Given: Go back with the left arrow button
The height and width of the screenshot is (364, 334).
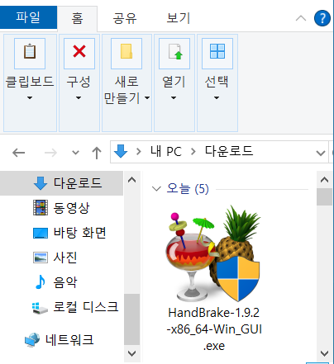Looking at the screenshot, I should (19, 152).
